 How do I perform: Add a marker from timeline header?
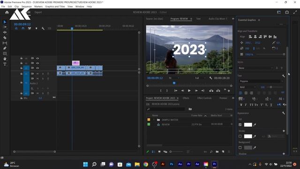pyautogui.click(x=37, y=28)
